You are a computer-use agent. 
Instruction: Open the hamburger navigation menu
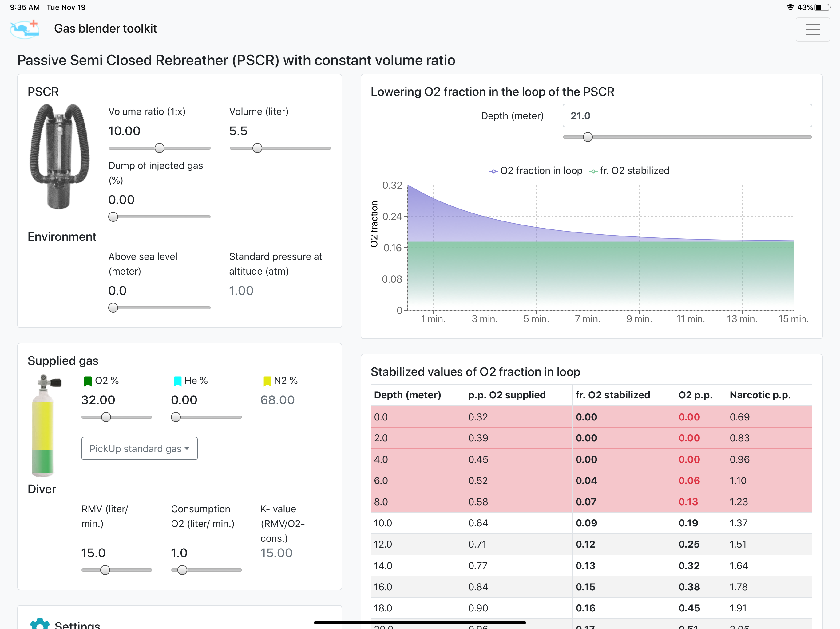(x=812, y=29)
